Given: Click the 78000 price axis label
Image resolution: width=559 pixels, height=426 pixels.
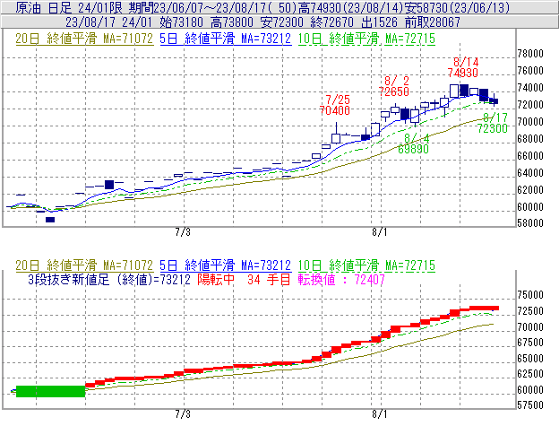Looking at the screenshot, I should [530, 54].
